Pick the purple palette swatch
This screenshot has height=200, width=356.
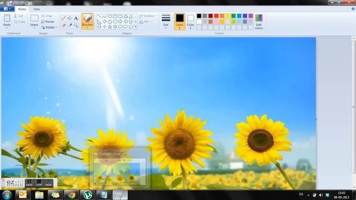coord(251,16)
